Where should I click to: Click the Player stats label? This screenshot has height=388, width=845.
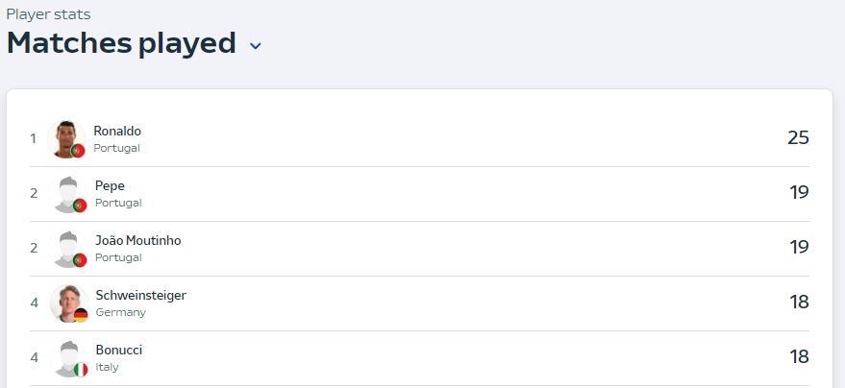(x=48, y=14)
